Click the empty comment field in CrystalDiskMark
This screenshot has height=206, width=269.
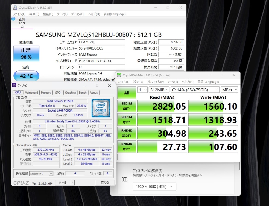coord(178,157)
